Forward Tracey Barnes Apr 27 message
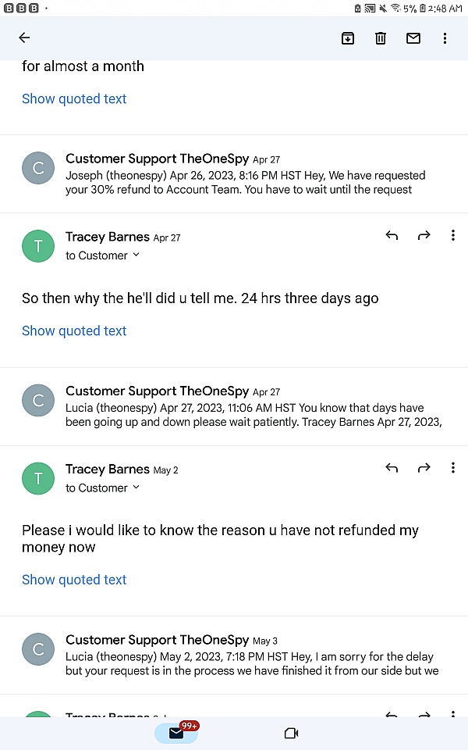468x750 pixels. click(x=424, y=236)
